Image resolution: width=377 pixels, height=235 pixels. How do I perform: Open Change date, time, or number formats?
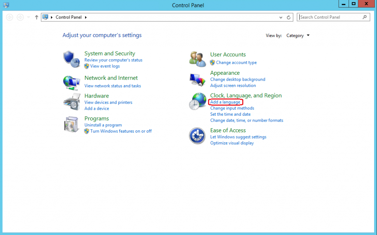[247, 120]
